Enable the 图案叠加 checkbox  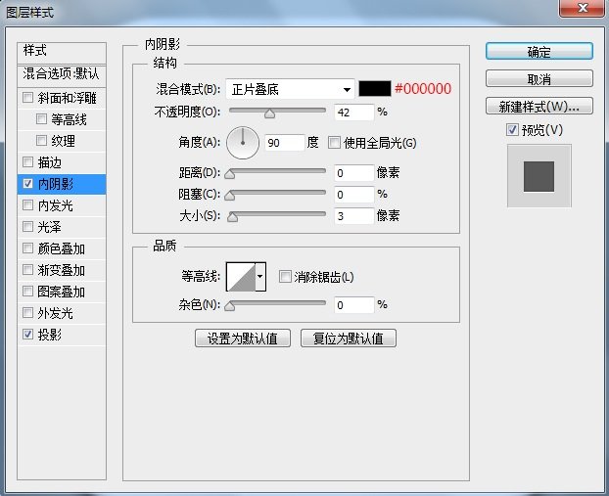point(28,292)
